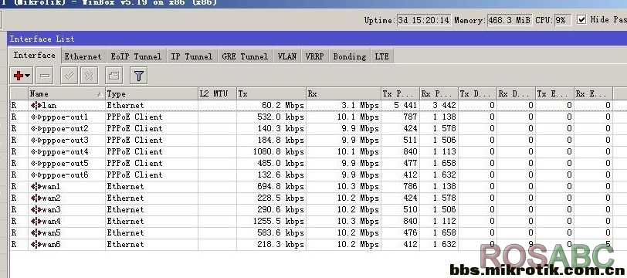This screenshot has width=627, height=278.
Task: Toggle the Hide Passwords checkbox
Action: coord(581,19)
